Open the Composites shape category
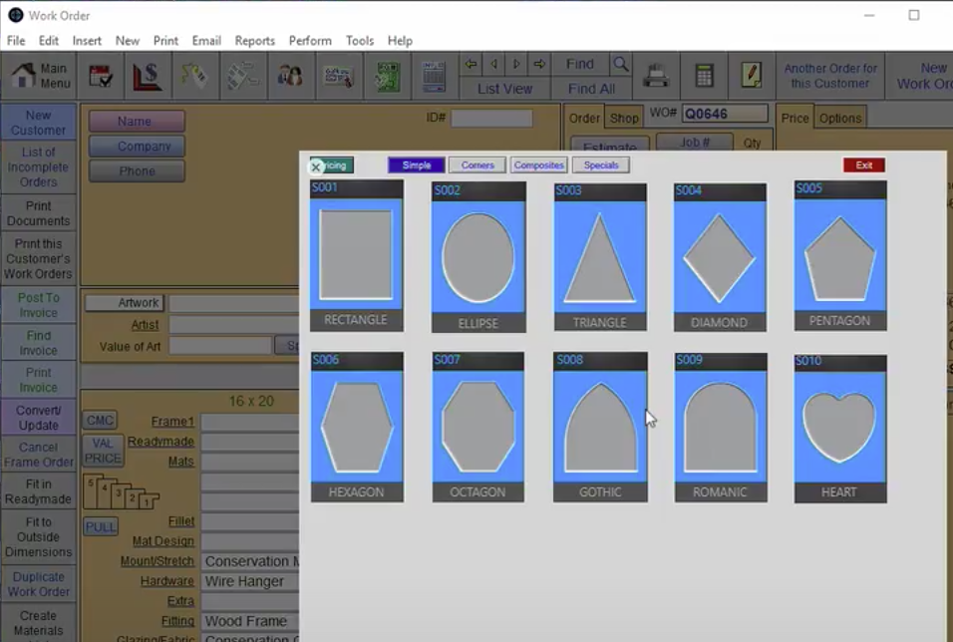Viewport: 953px width, 642px height. tap(539, 165)
